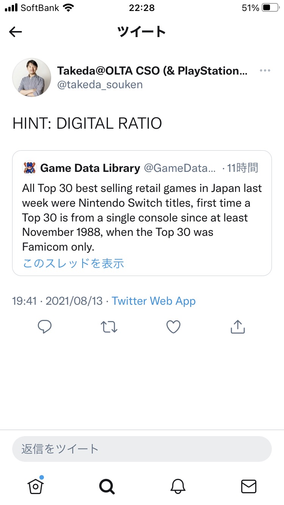Open the notifications bell tab
Viewport: 284px width, 505px height.
click(178, 486)
